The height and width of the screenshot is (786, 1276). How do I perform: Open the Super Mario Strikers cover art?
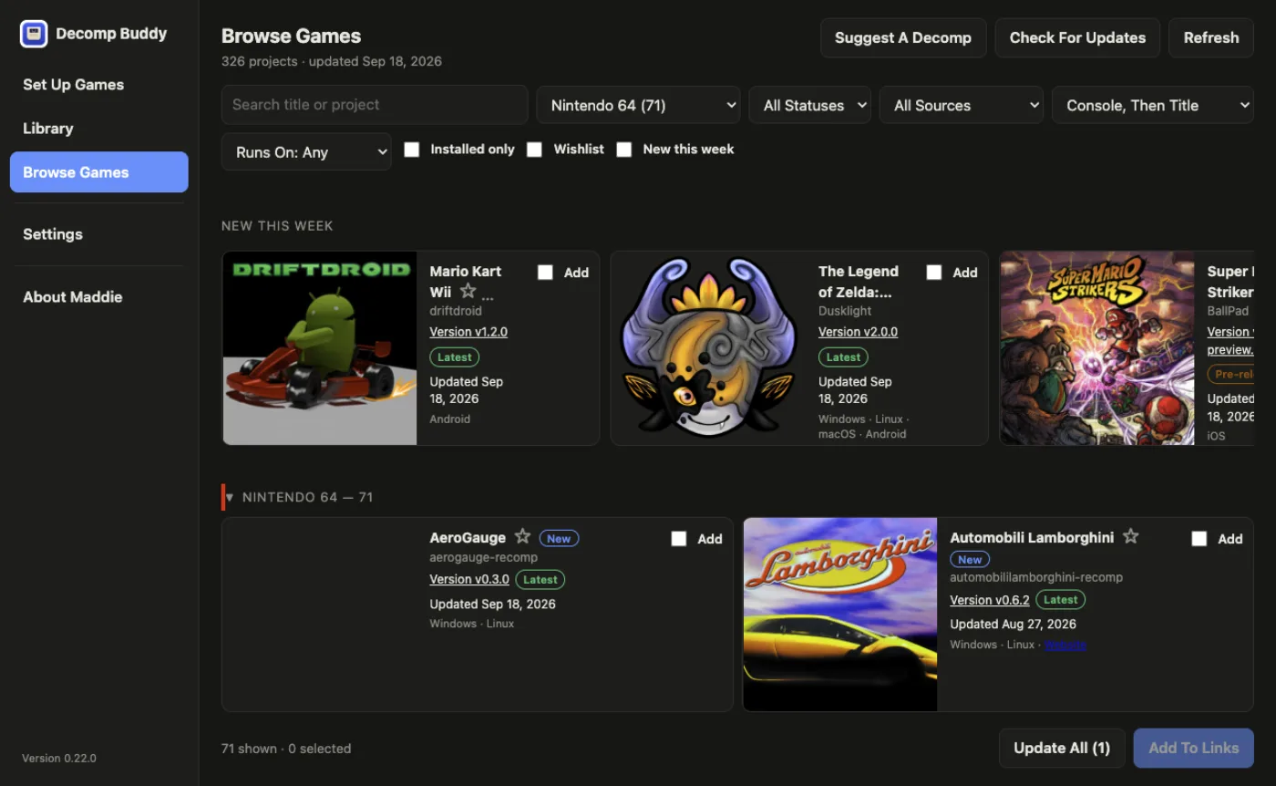(x=1097, y=348)
